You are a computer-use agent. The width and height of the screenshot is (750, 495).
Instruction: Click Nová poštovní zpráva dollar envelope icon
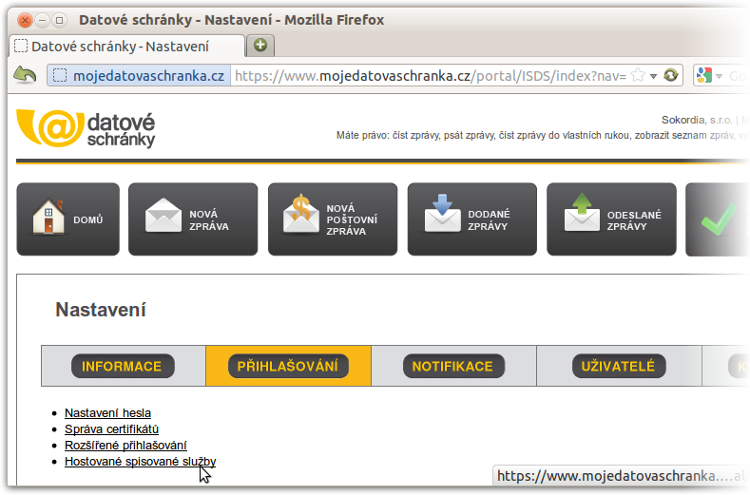pyautogui.click(x=301, y=216)
